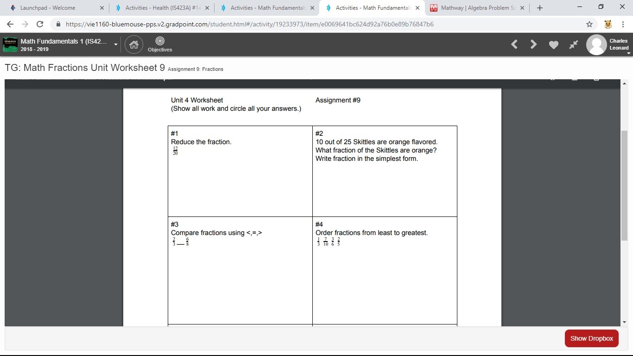Click the Math Fundamentals 1 course title
The image size is (633, 356).
64,41
